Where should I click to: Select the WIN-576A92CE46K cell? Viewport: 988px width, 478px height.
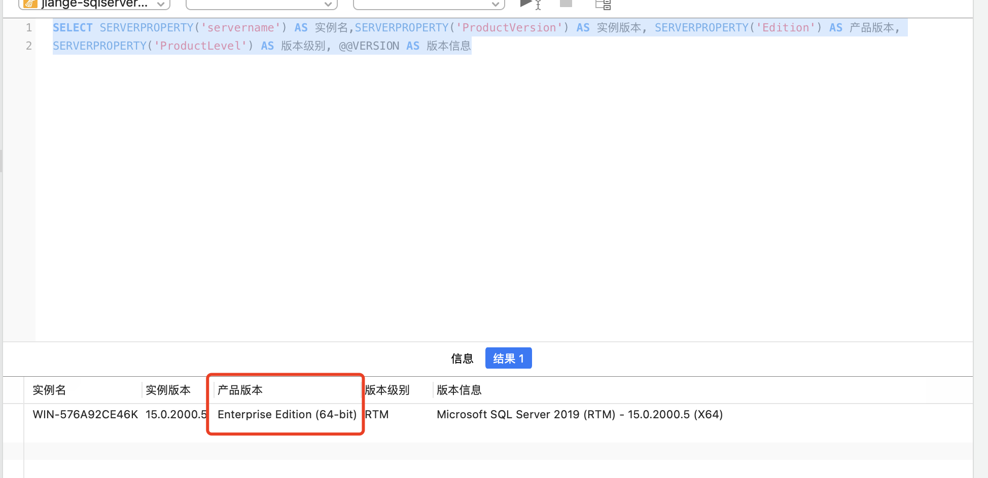[85, 415]
